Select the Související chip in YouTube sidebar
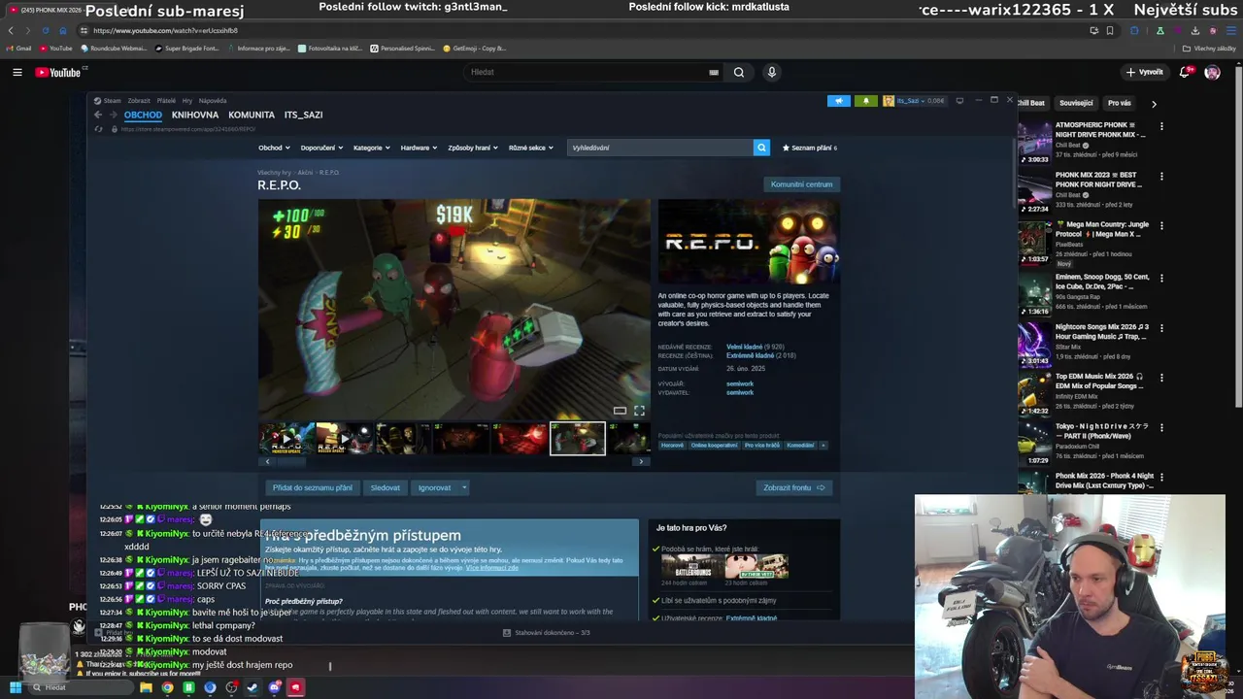Screen dimensions: 1243x699 [1076, 103]
